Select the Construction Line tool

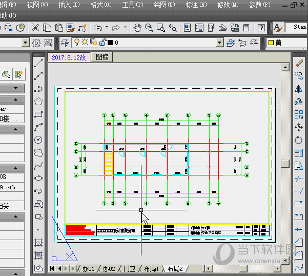point(38,76)
